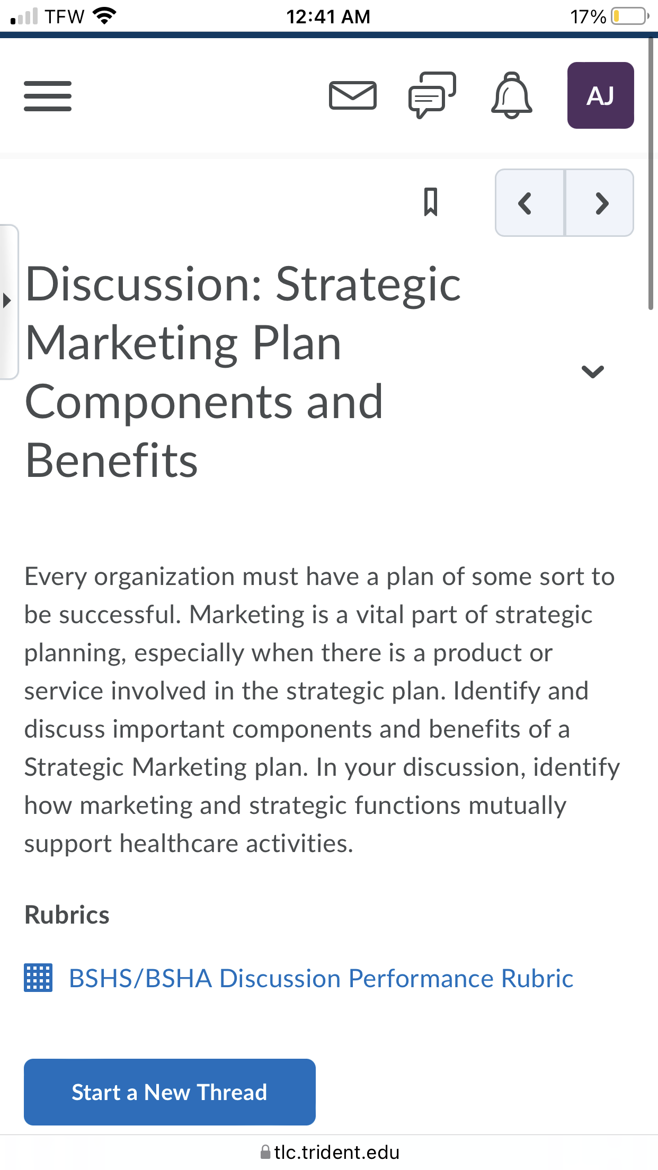Tap the Wi-Fi signal icon in status bar
658x1170 pixels.
[104, 16]
